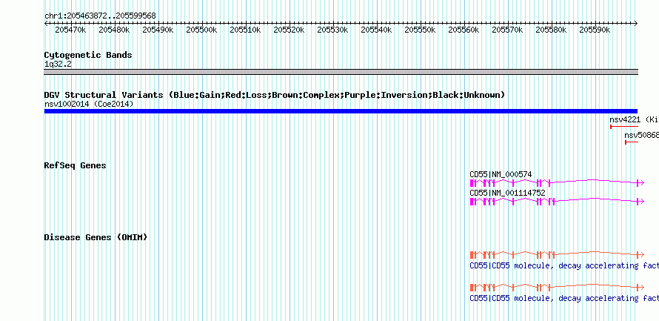Select the gray 1q32.2 cytogenetic band bar

coord(341,72)
